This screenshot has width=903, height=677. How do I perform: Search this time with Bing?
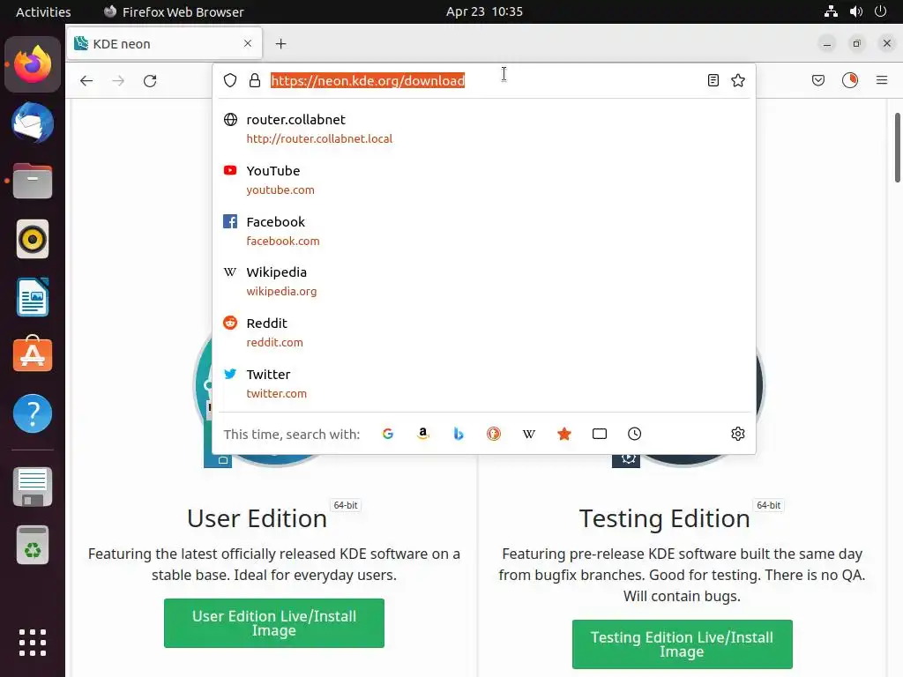click(x=459, y=434)
